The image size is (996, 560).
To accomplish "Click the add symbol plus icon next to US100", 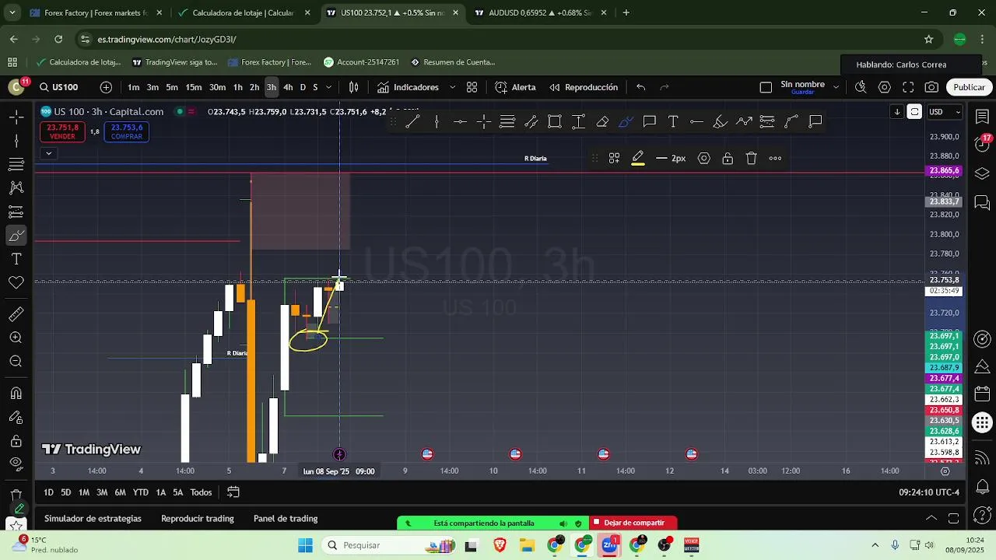I will 106,87.
